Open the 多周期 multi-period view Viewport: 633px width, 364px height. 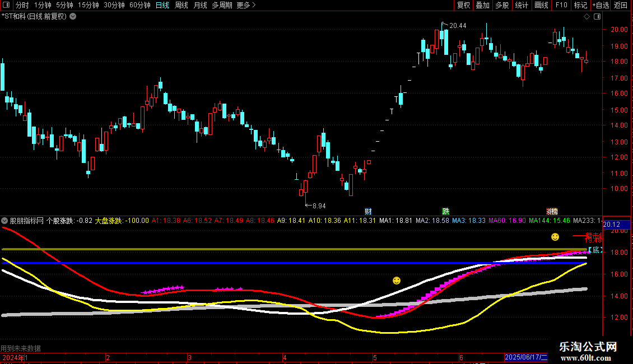(222, 5)
